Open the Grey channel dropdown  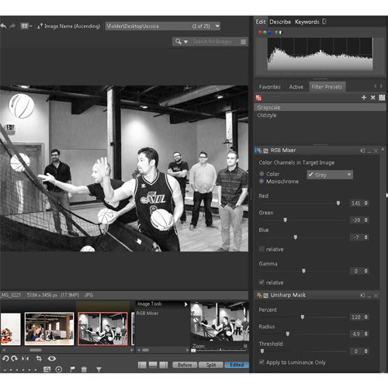(x=330, y=175)
